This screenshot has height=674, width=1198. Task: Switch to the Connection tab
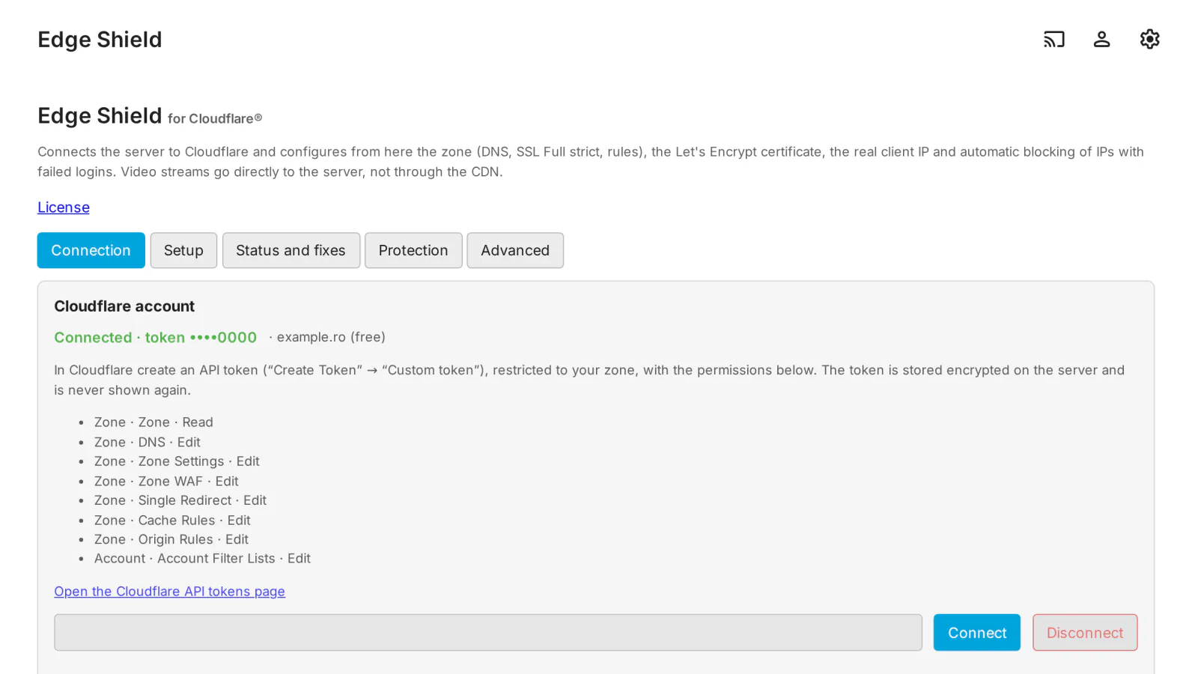click(x=91, y=250)
